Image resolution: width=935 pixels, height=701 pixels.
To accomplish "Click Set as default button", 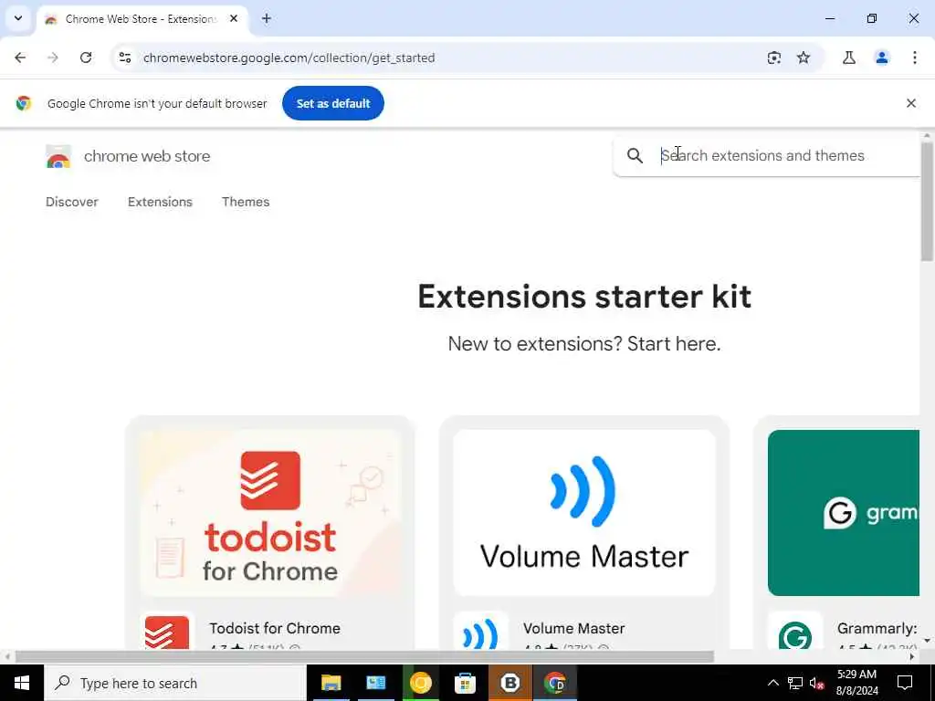I will [333, 103].
